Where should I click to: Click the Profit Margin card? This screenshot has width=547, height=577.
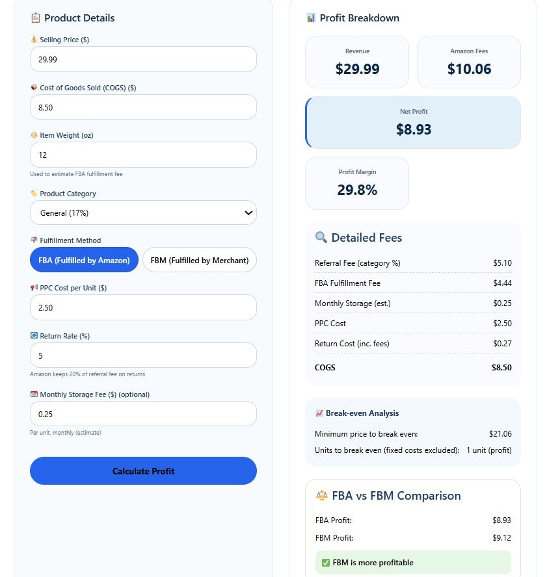[x=356, y=183]
